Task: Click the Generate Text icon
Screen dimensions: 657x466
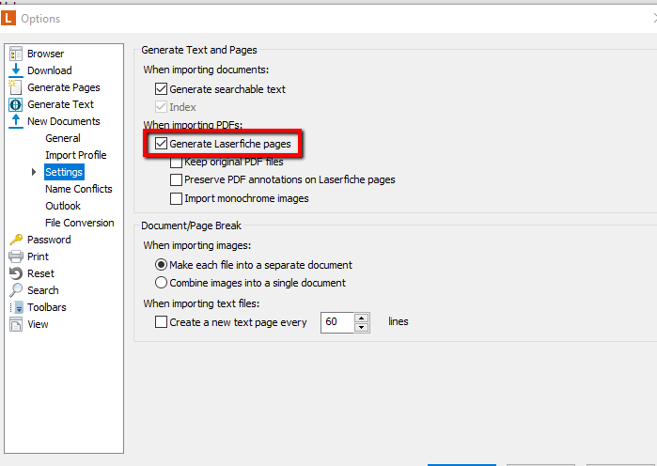Action: (x=15, y=104)
